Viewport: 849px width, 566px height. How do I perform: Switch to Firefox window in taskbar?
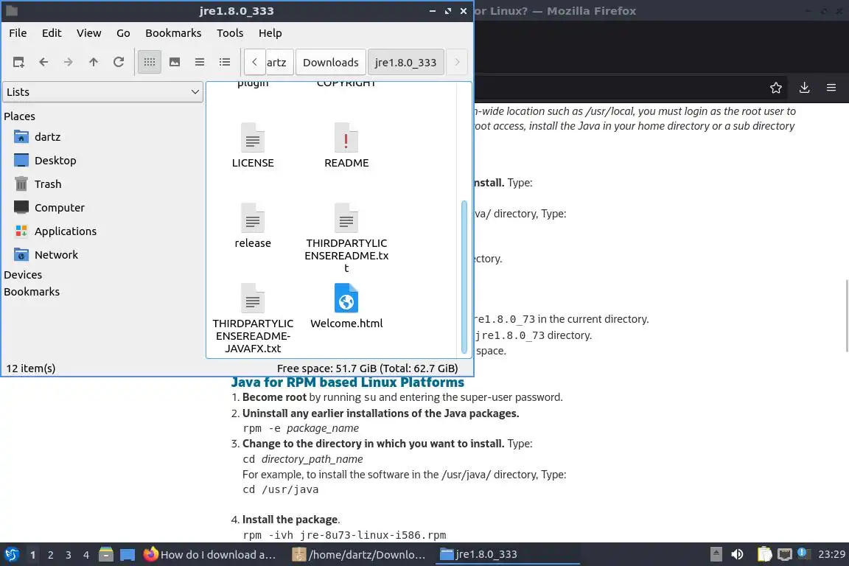212,555
